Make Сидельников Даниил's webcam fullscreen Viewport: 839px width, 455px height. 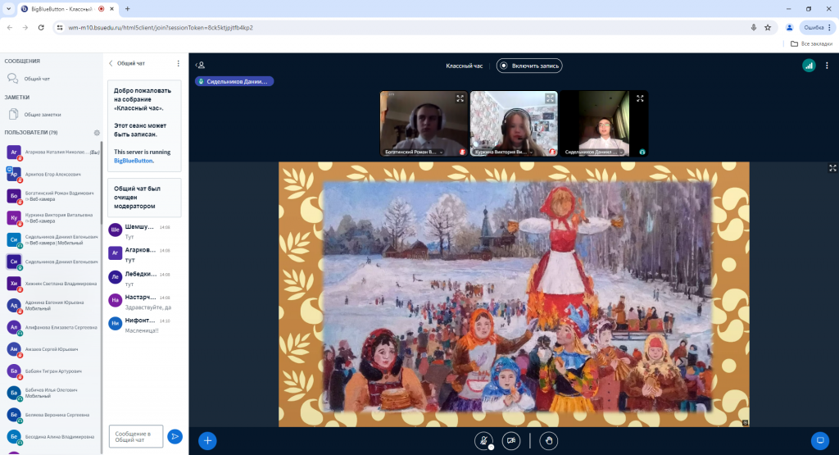coord(639,98)
